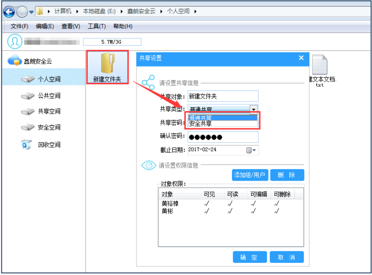The width and height of the screenshot is (372, 275).
Task: Select the 黄彬 row in permissions
Action: coord(231,211)
